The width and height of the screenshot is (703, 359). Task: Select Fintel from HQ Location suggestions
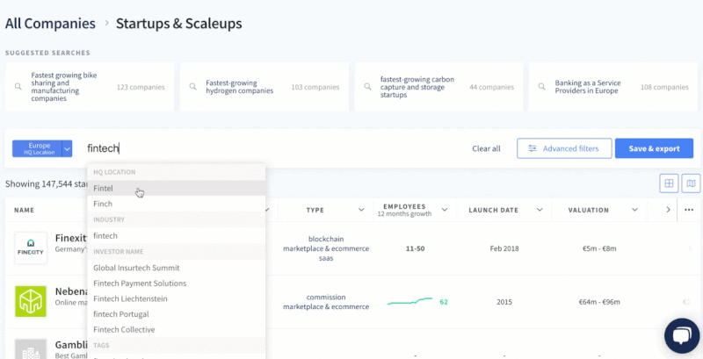coord(177,189)
